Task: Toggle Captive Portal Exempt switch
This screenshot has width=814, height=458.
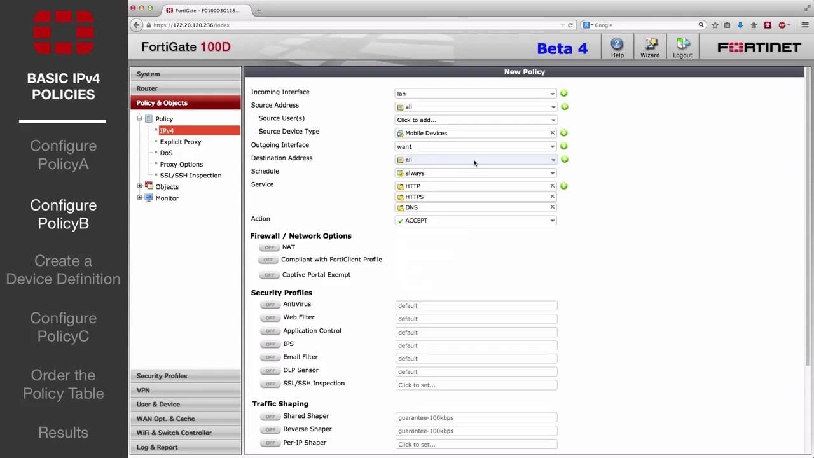Action: (x=269, y=275)
